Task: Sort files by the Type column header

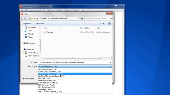Action: [98, 28]
